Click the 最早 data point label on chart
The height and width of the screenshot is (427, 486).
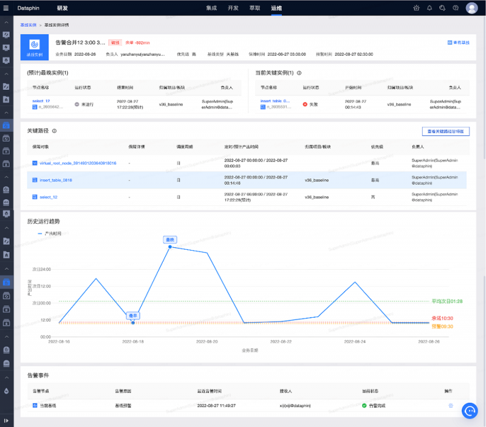tap(133, 316)
